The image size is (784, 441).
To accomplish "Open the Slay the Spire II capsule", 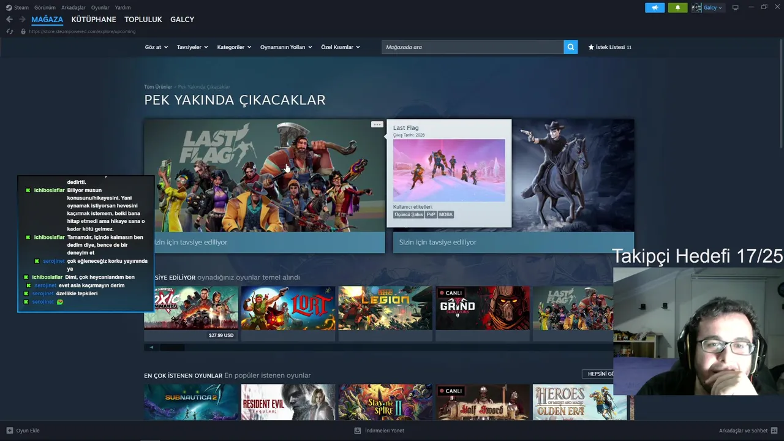I will click(x=385, y=402).
